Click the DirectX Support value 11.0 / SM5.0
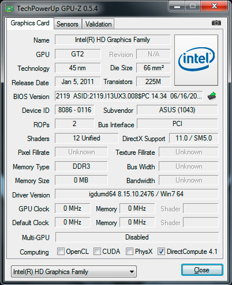 (x=194, y=138)
